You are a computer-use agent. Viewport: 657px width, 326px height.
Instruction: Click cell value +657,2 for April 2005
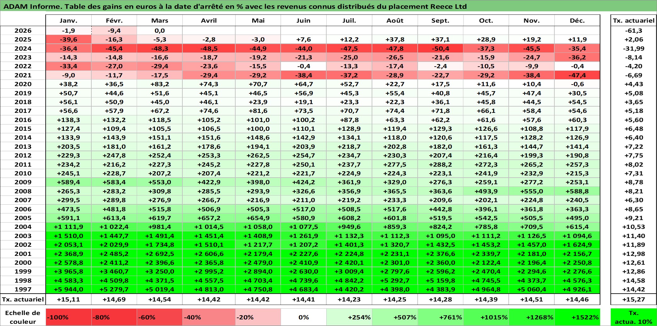209,218
